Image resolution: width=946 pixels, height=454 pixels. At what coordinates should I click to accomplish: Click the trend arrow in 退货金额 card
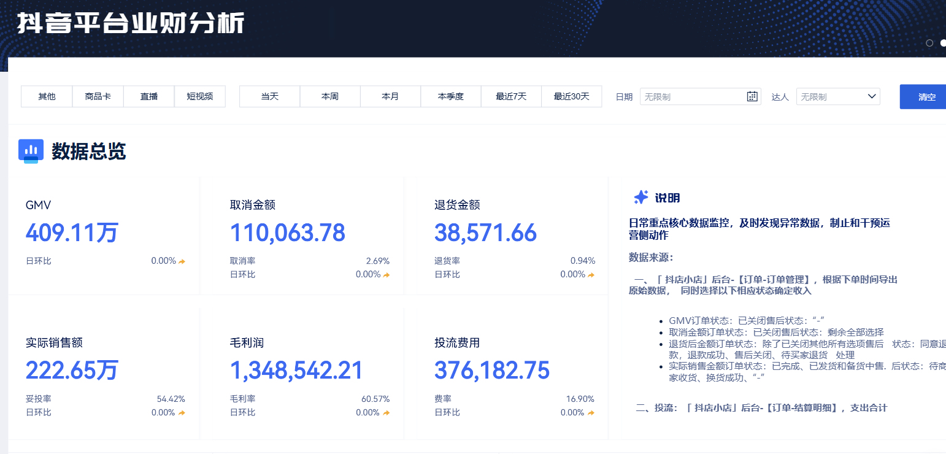point(591,275)
